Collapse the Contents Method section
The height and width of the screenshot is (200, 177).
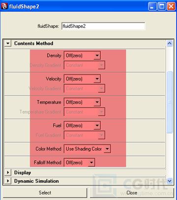click(8, 44)
